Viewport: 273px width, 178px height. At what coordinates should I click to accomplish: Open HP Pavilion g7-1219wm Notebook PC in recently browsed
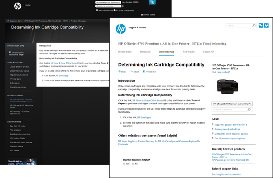pyautogui.click(x=230, y=160)
